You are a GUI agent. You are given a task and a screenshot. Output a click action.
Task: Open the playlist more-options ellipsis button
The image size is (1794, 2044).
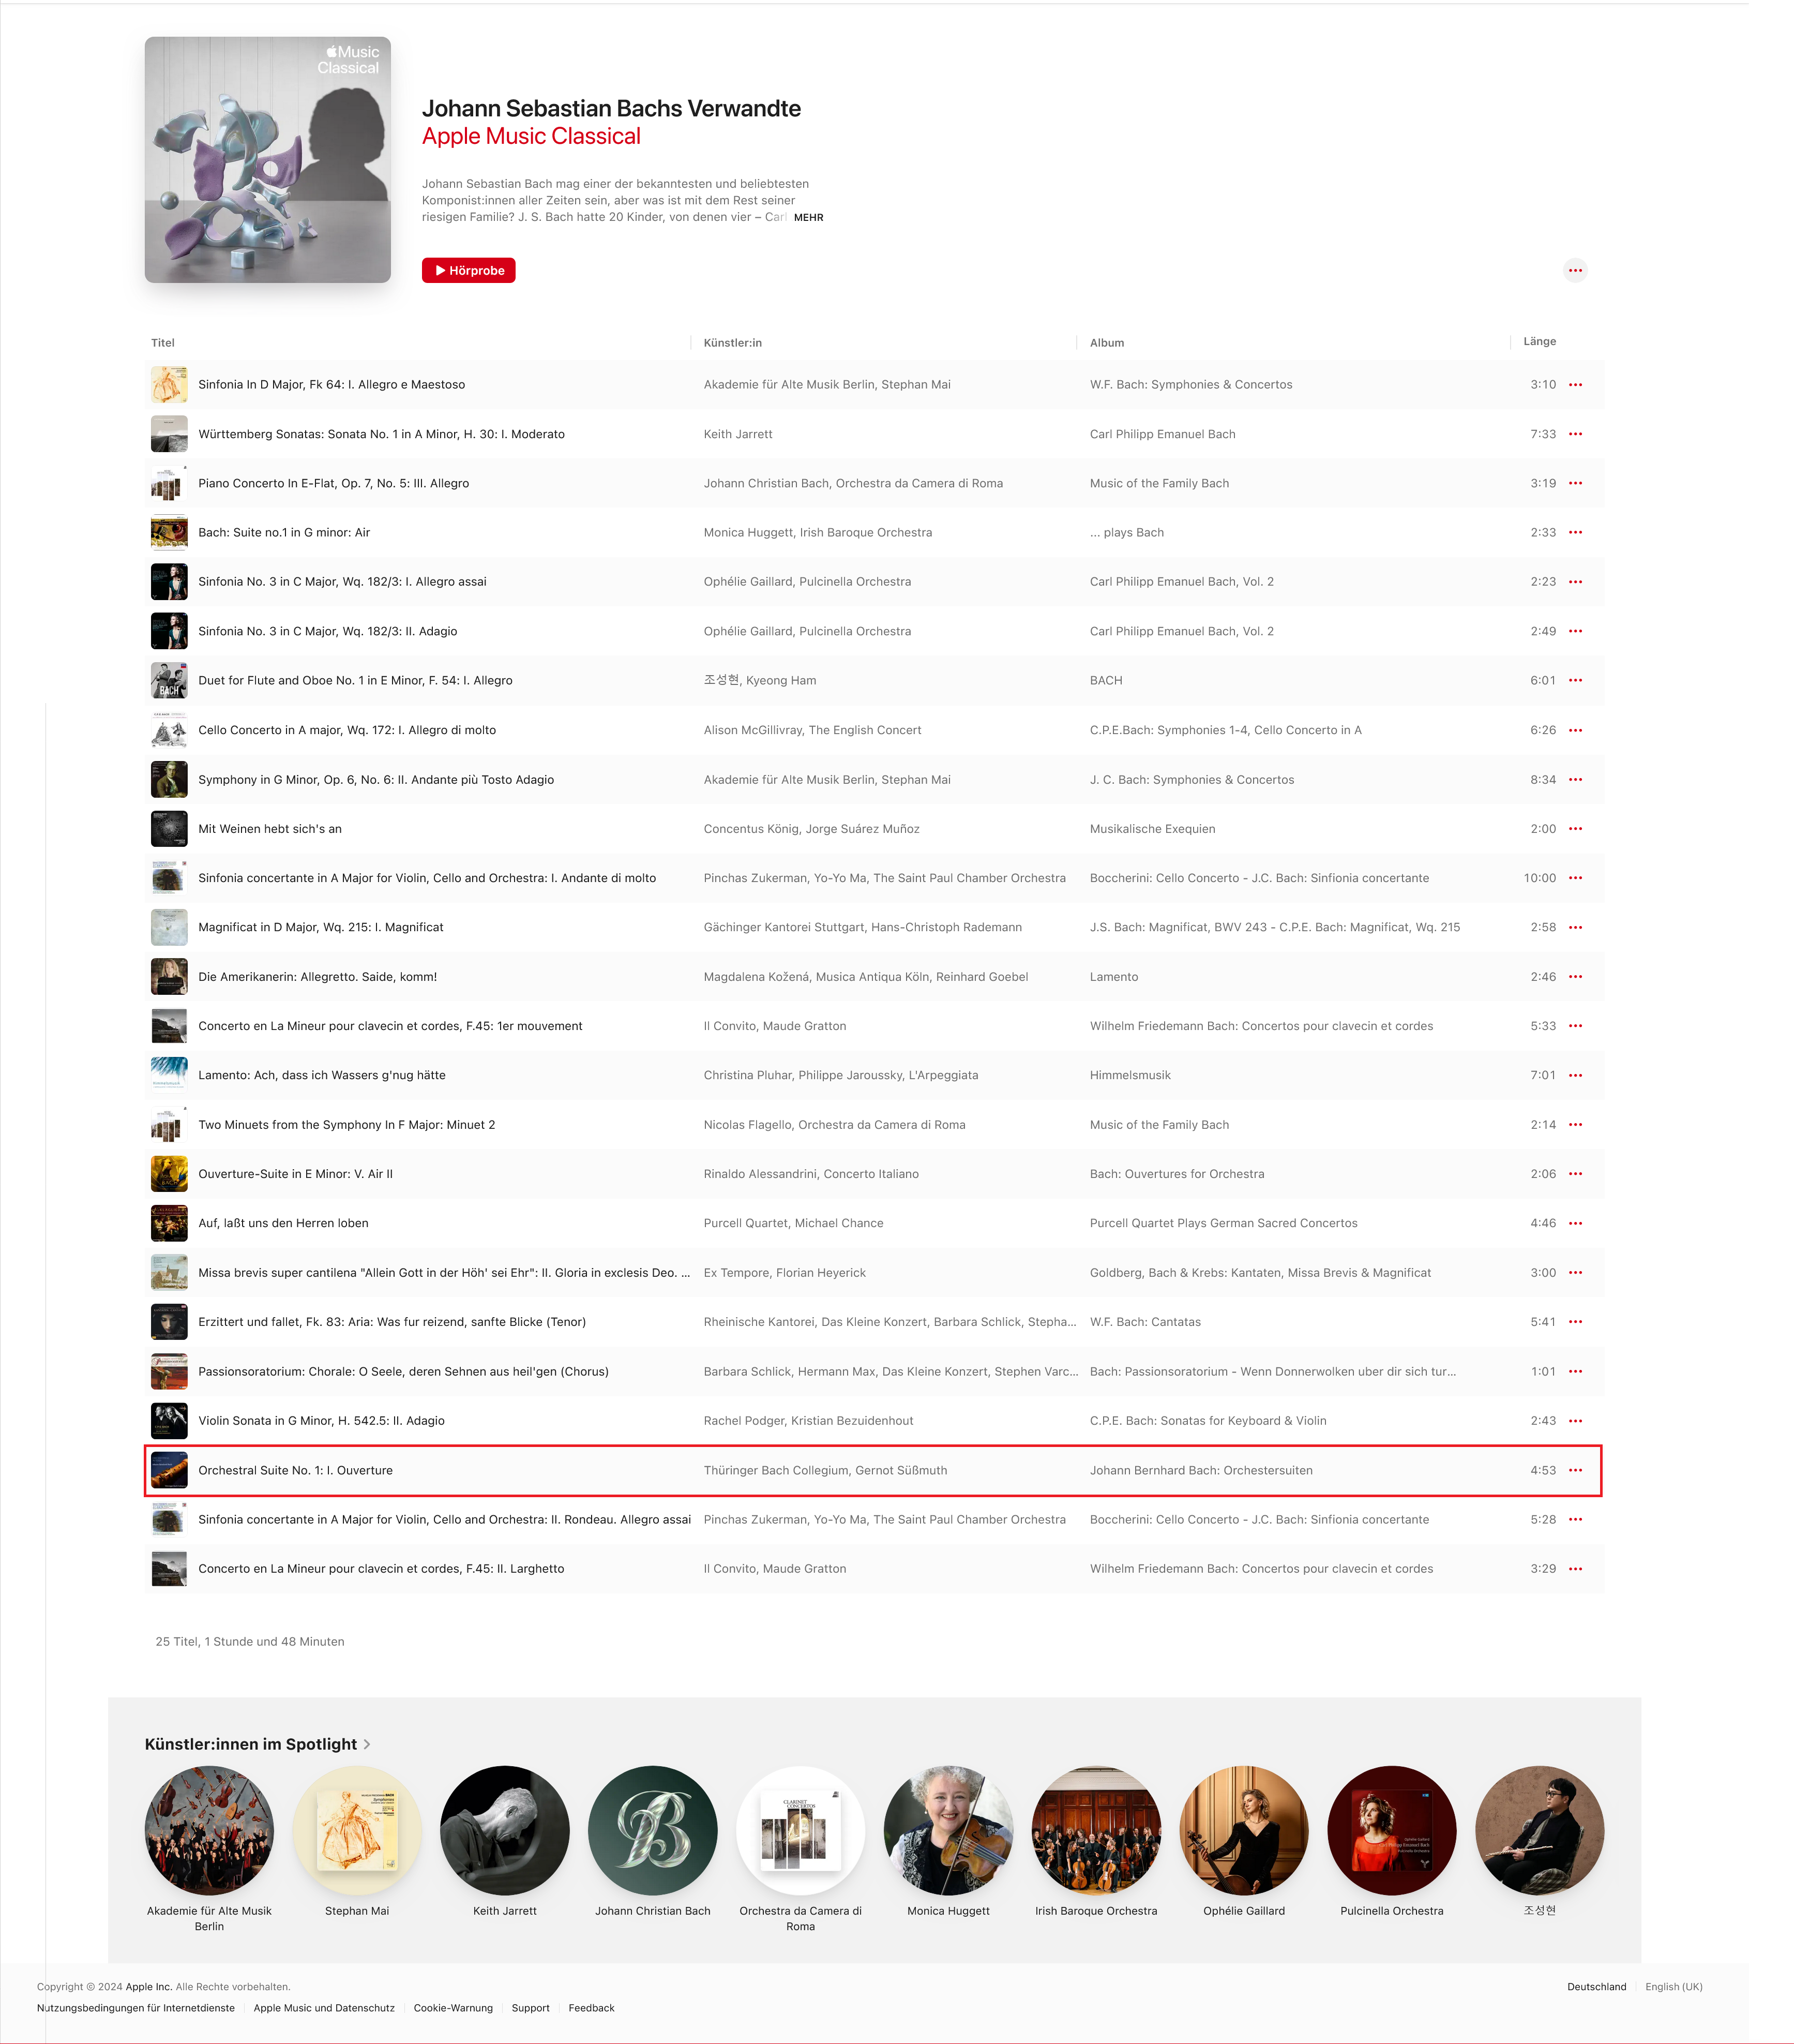(x=1575, y=271)
